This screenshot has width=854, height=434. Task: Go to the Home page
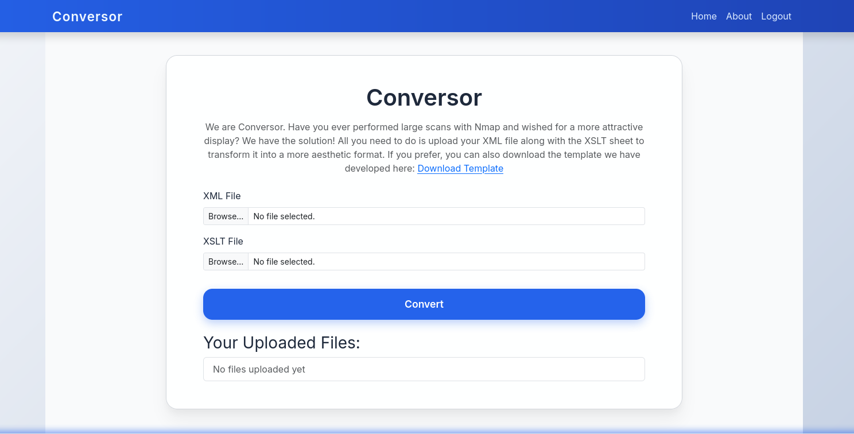click(704, 16)
